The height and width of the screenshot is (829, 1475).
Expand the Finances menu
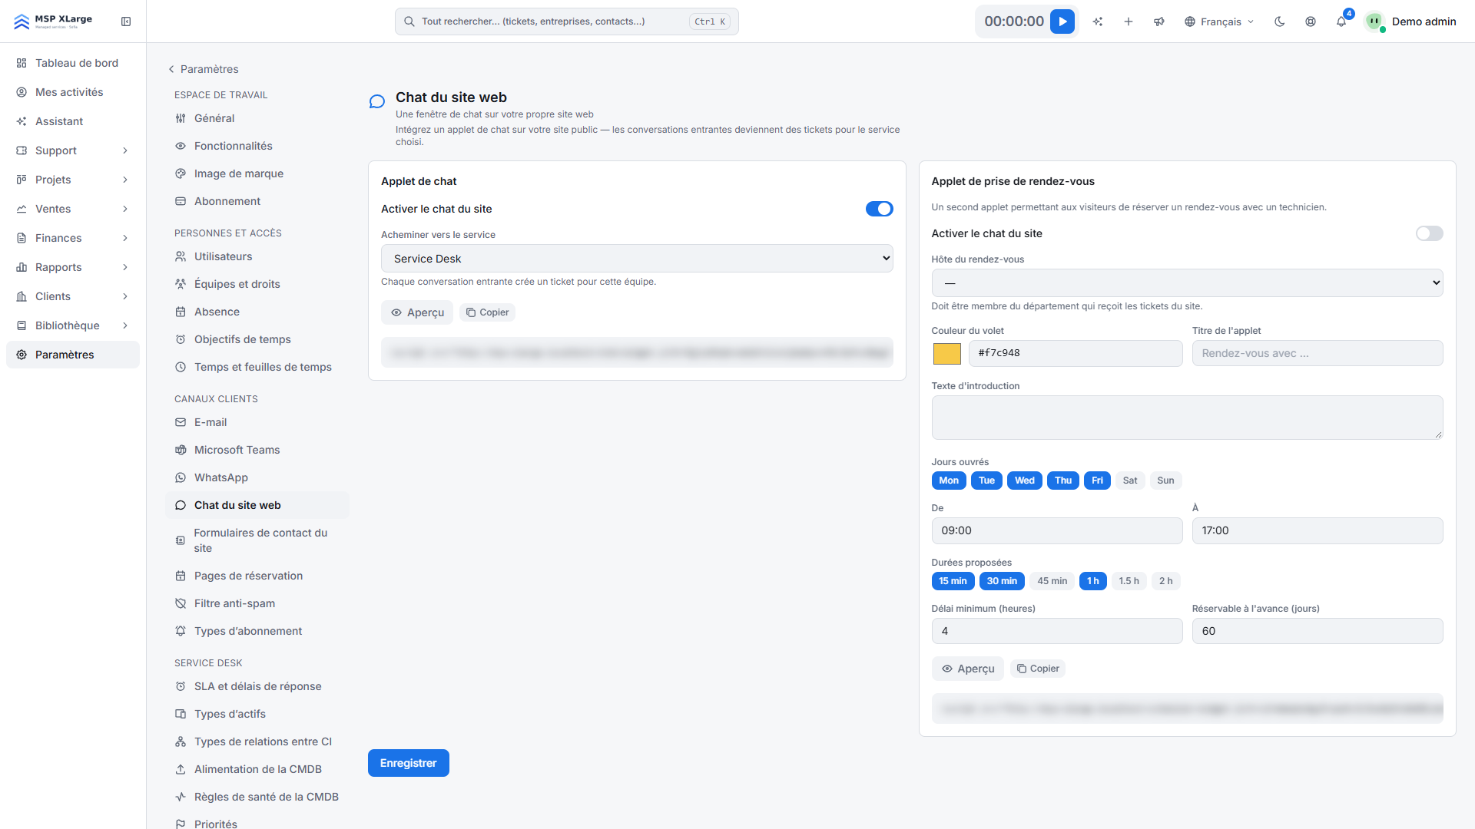click(73, 238)
